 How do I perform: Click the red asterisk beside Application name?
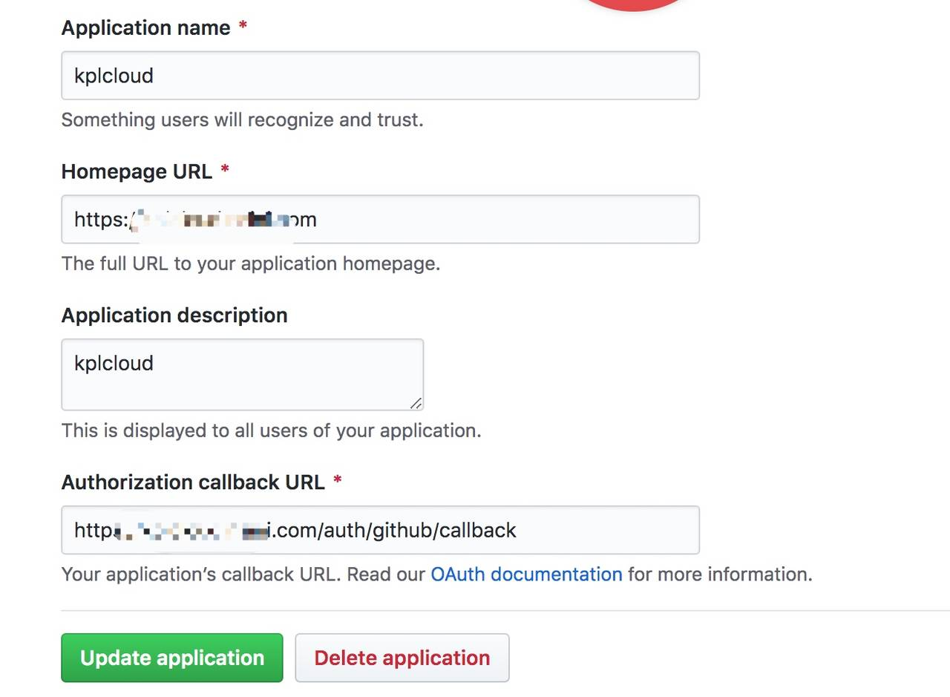click(x=243, y=27)
